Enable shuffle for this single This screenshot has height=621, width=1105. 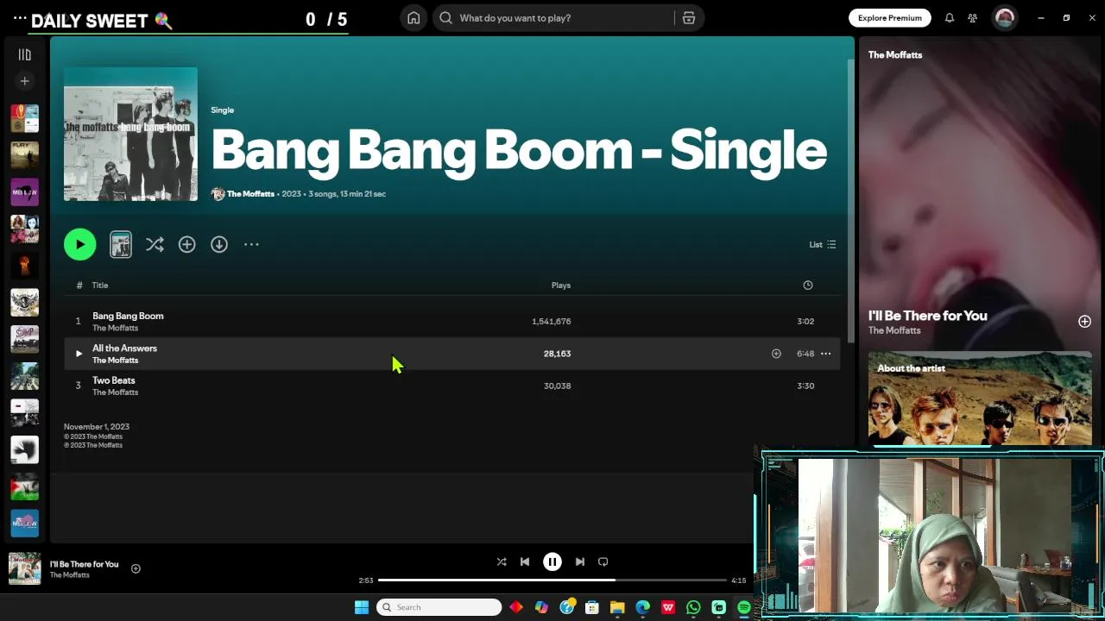(155, 245)
